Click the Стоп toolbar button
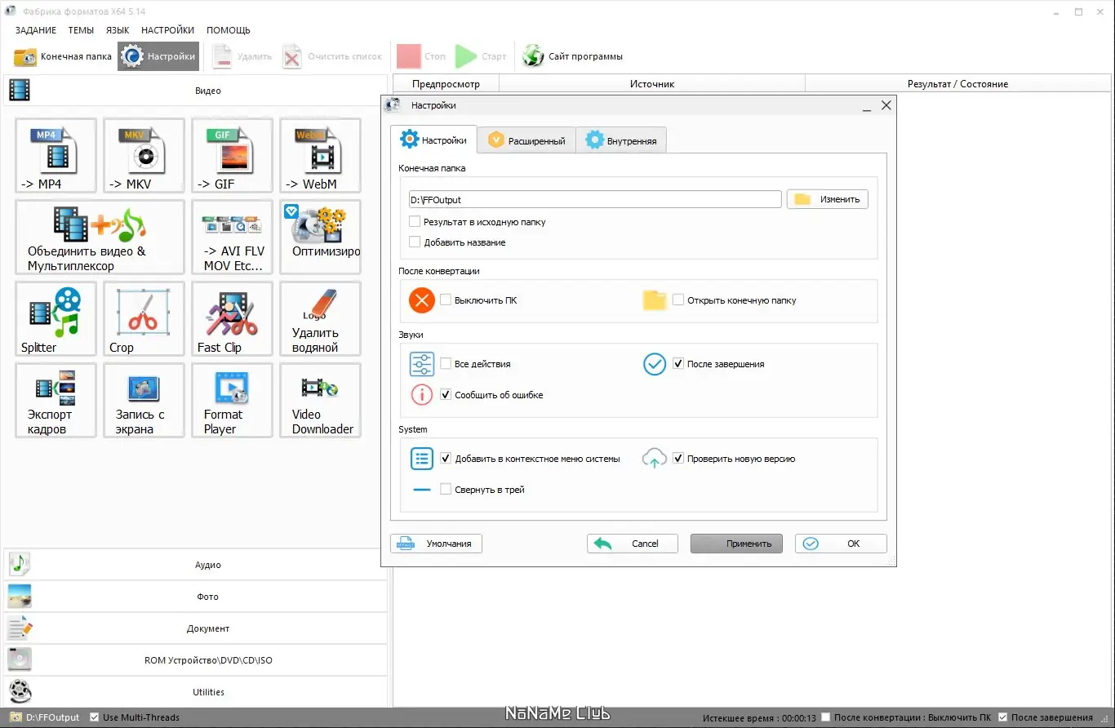This screenshot has height=728, width=1115. tap(421, 56)
